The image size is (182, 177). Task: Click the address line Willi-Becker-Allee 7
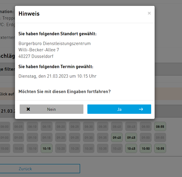pos(39,50)
